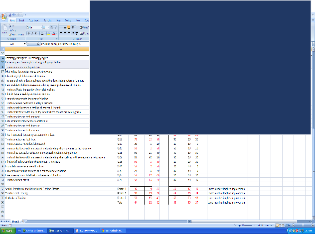Toggle Italic formatting
This screenshot has width=315, height=234.
(32, 33)
